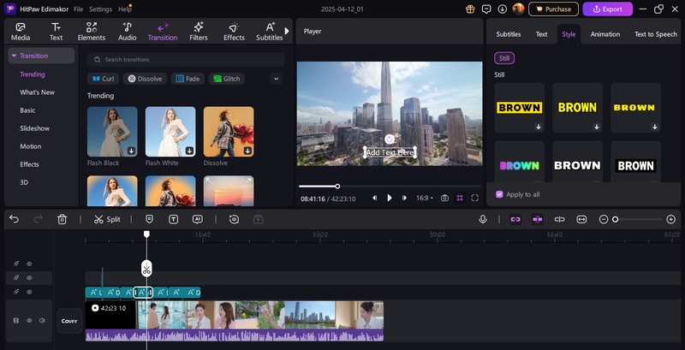
Task: Enter fullscreen preview in player
Action: 475,199
